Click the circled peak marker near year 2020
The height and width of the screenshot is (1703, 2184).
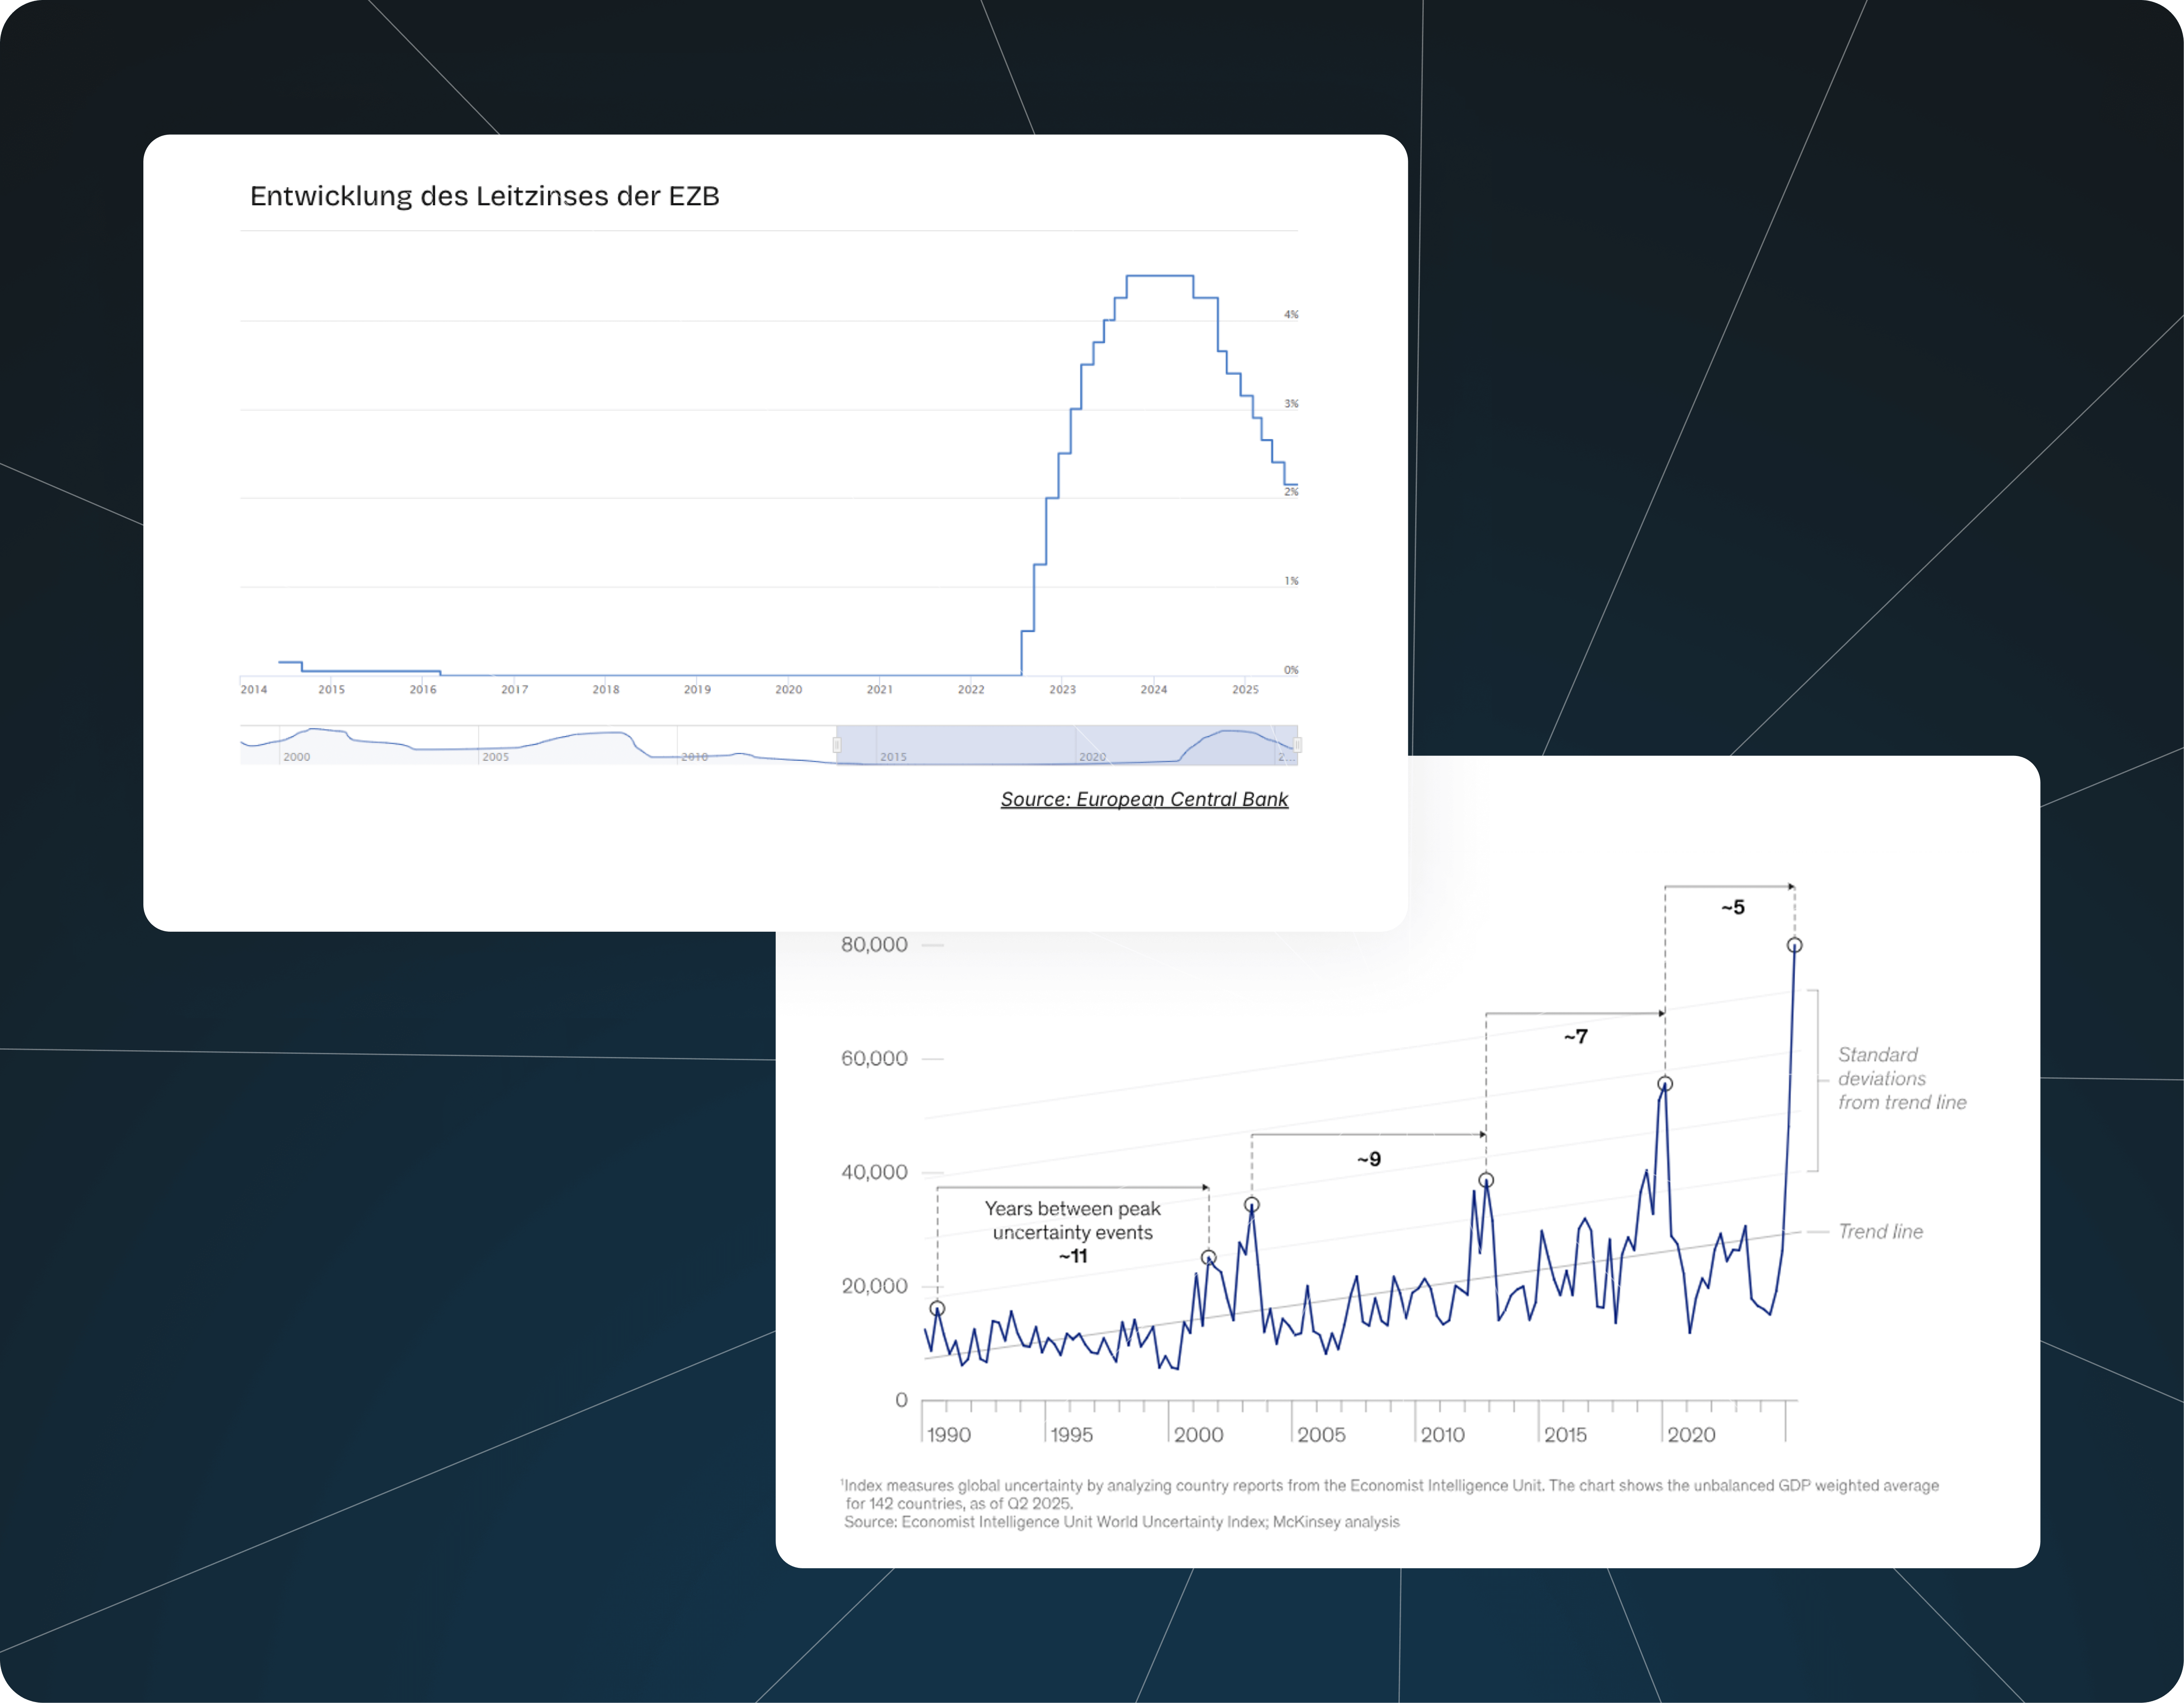click(x=1665, y=1085)
